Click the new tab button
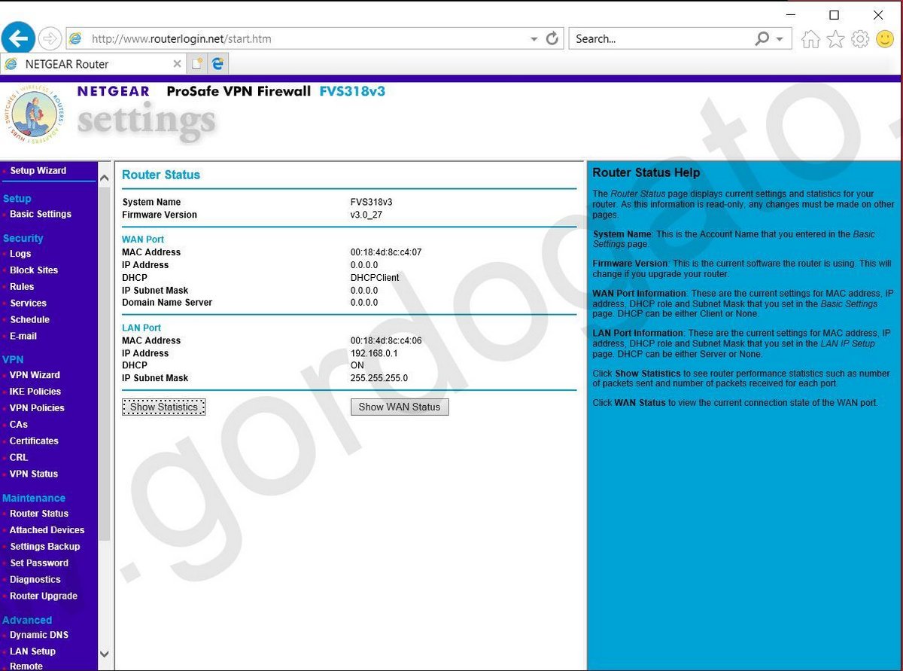The image size is (903, 671). 197,64
